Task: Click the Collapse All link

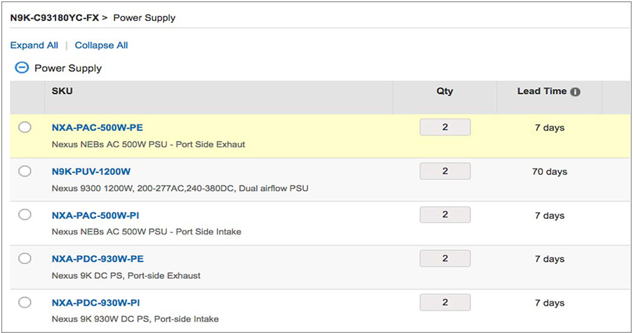Action: [x=101, y=45]
